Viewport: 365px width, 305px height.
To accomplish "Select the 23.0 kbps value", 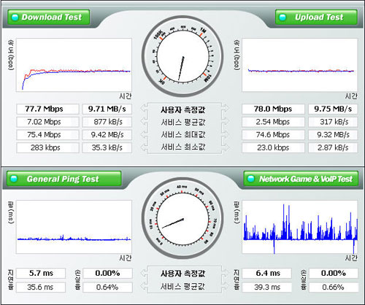I will coord(273,147).
